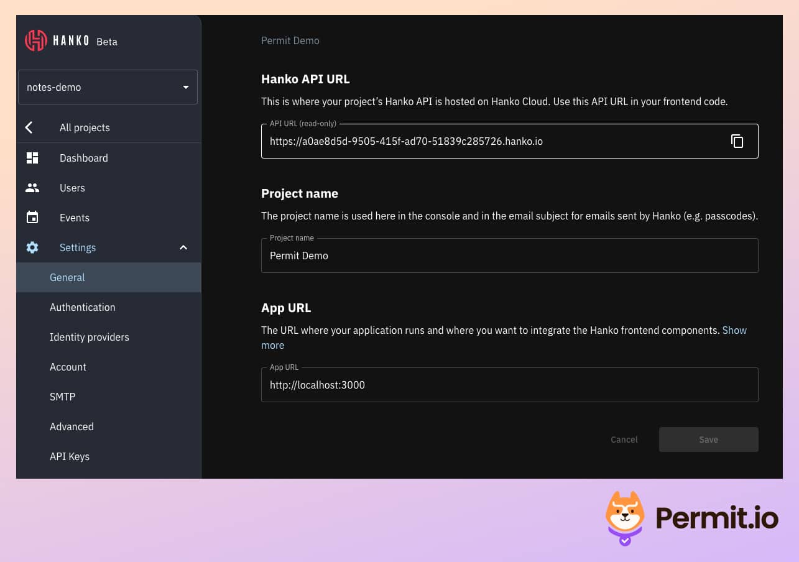Click the Cancel button
Image resolution: width=799 pixels, height=562 pixels.
click(x=624, y=440)
